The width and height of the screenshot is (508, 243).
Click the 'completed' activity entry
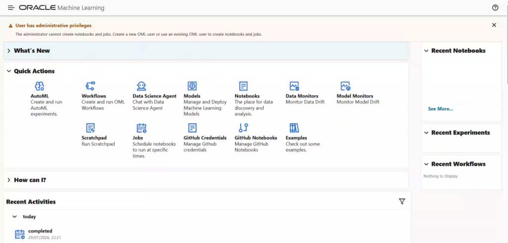[x=40, y=231]
